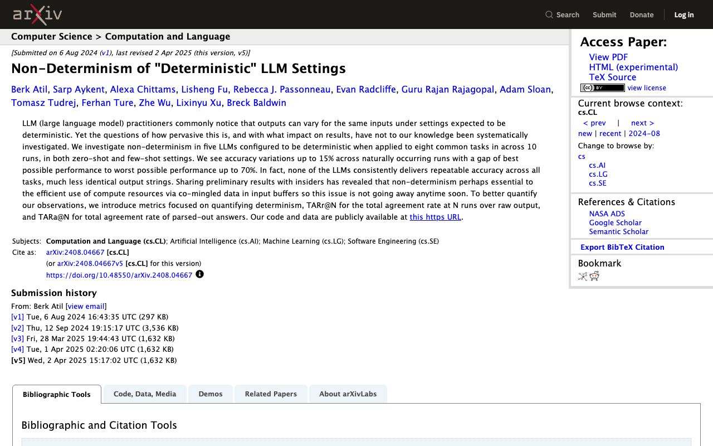Bookmark paper with Reddit icon
713x446 pixels.
[594, 276]
